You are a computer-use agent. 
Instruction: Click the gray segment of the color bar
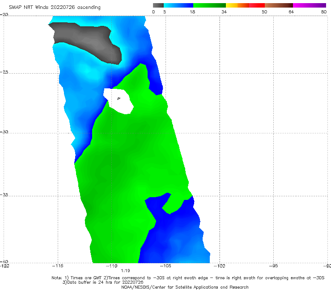click(158, 5)
